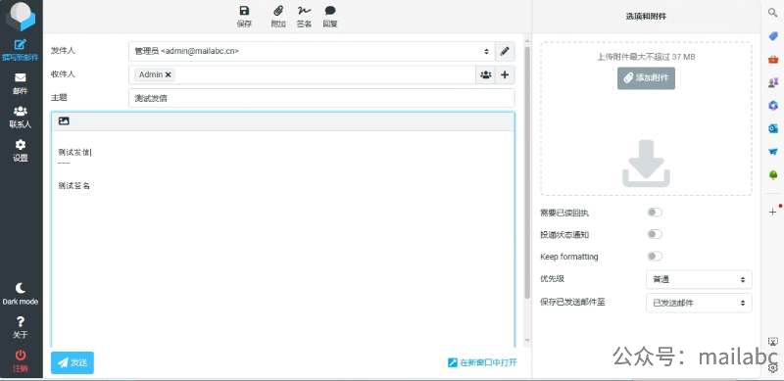Image resolution: width=784 pixels, height=381 pixels.
Task: Click the subject field containing 测试发信
Action: click(x=321, y=98)
